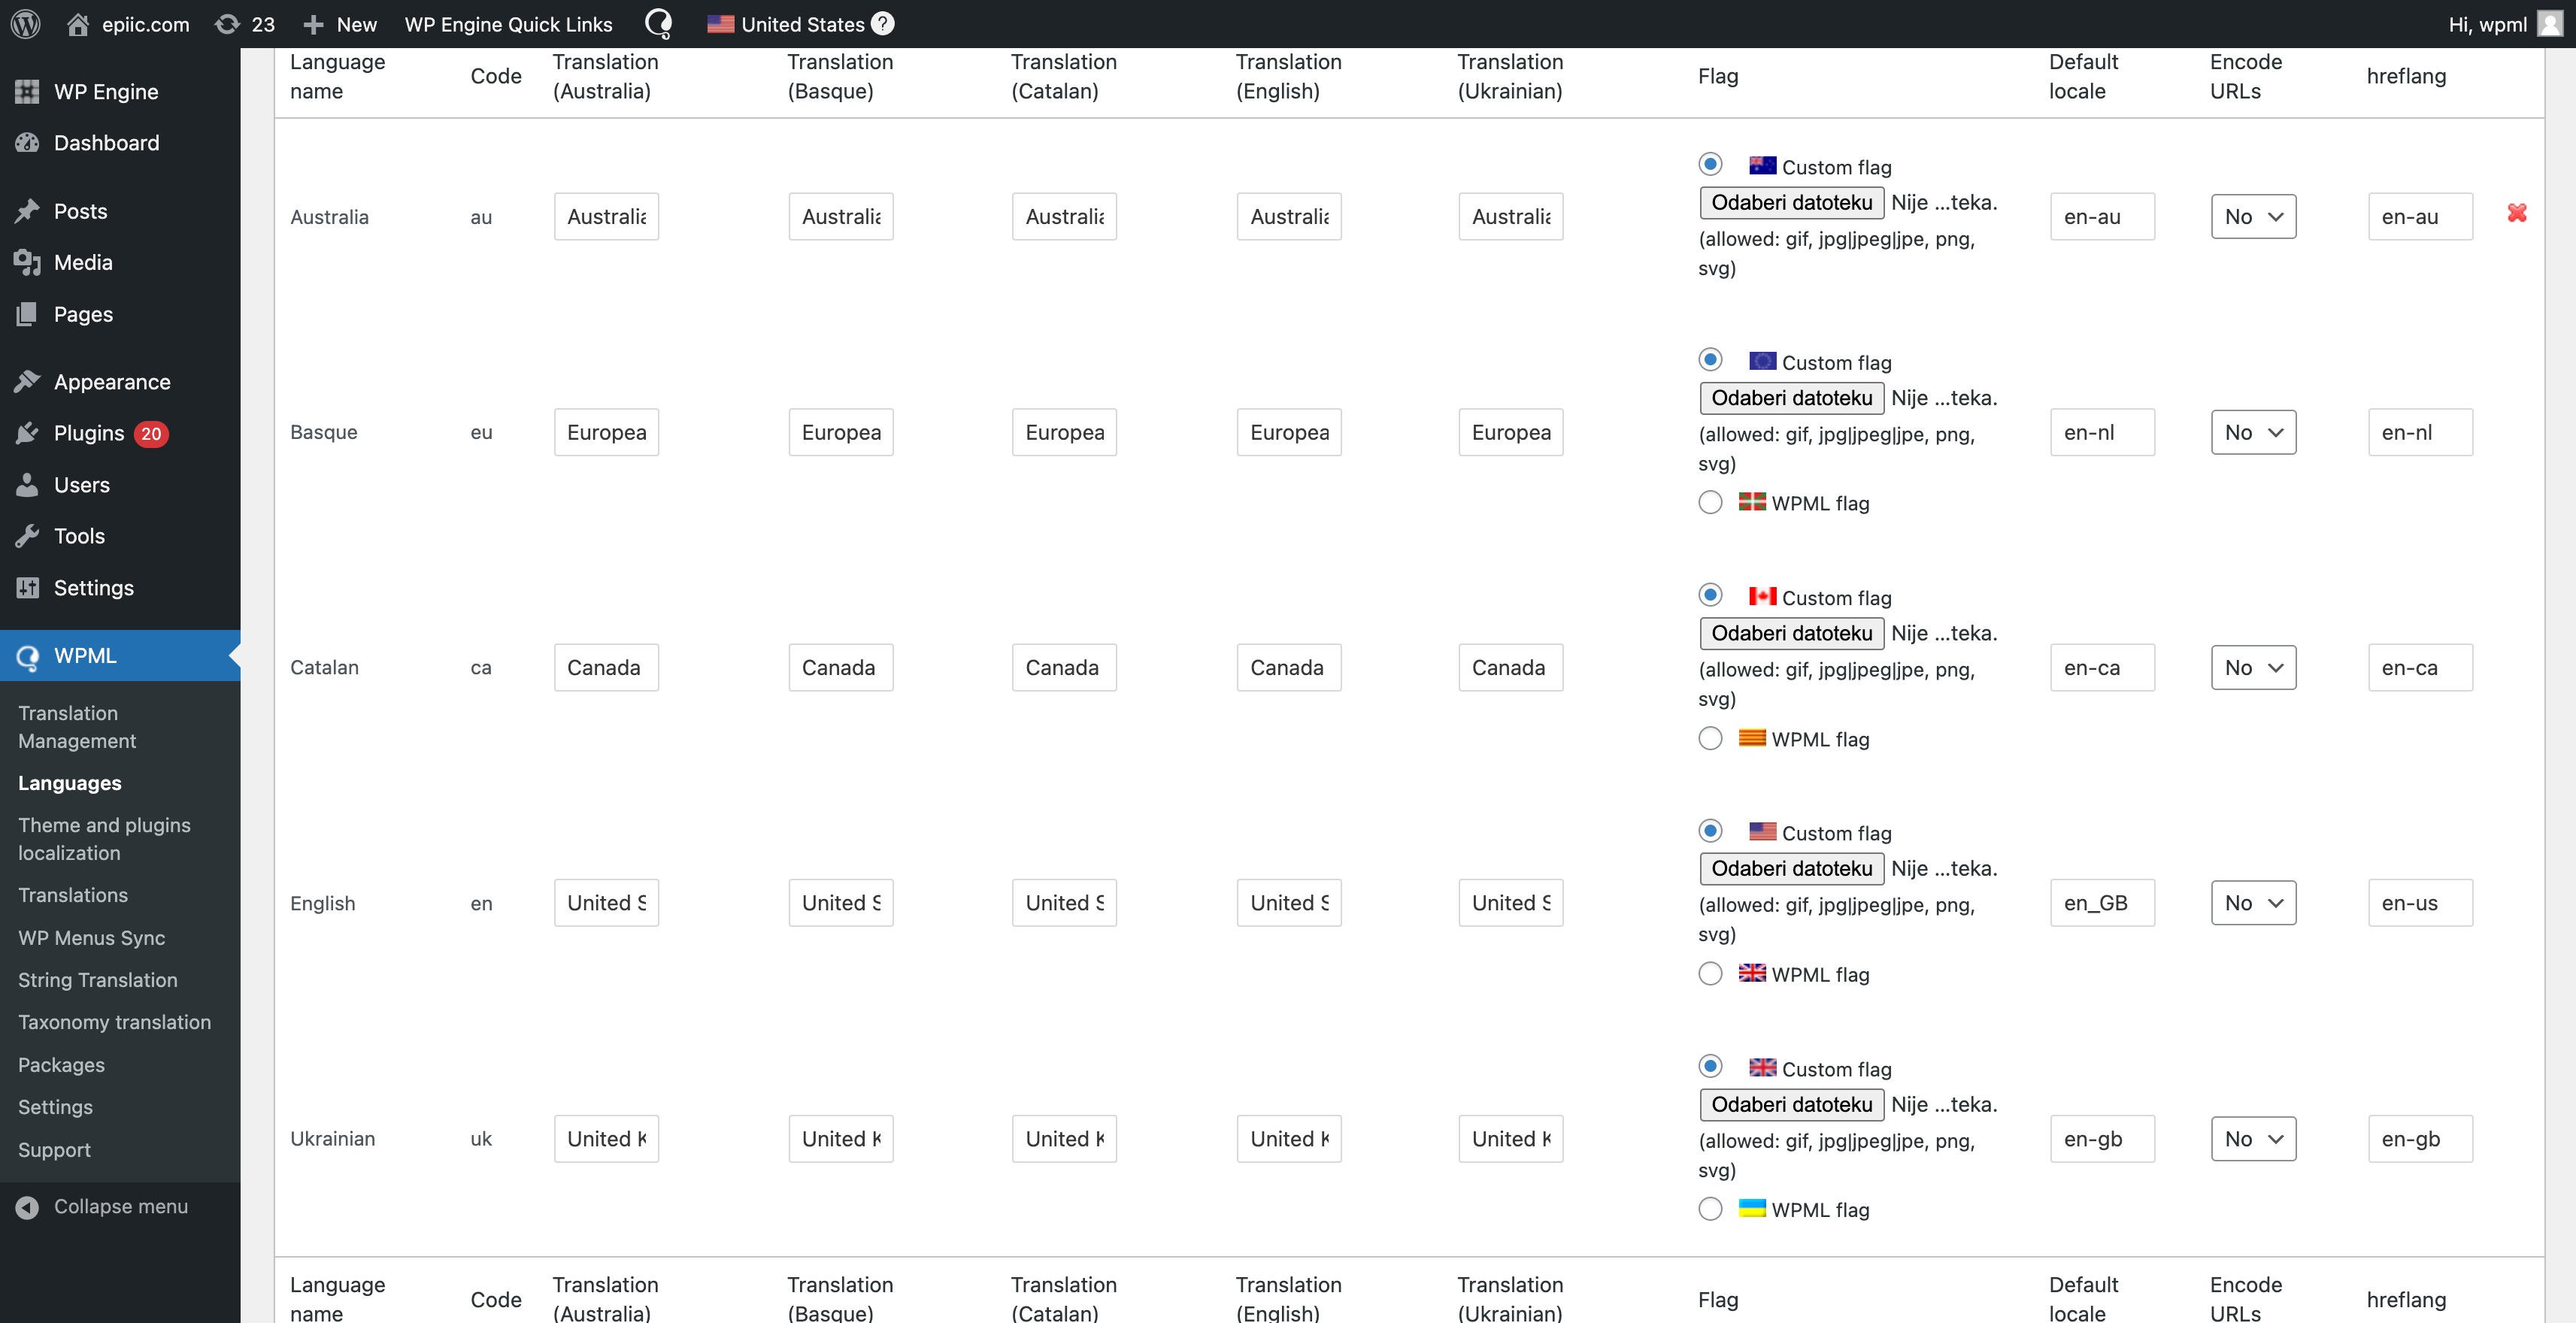Click the WPML sidebar icon
The height and width of the screenshot is (1323, 2576).
tap(28, 656)
